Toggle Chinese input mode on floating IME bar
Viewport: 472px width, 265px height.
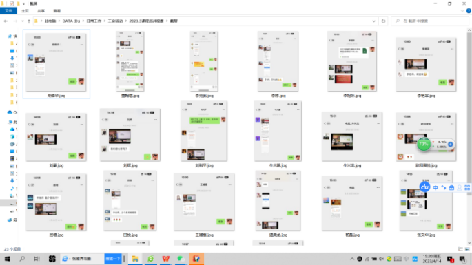(x=435, y=187)
